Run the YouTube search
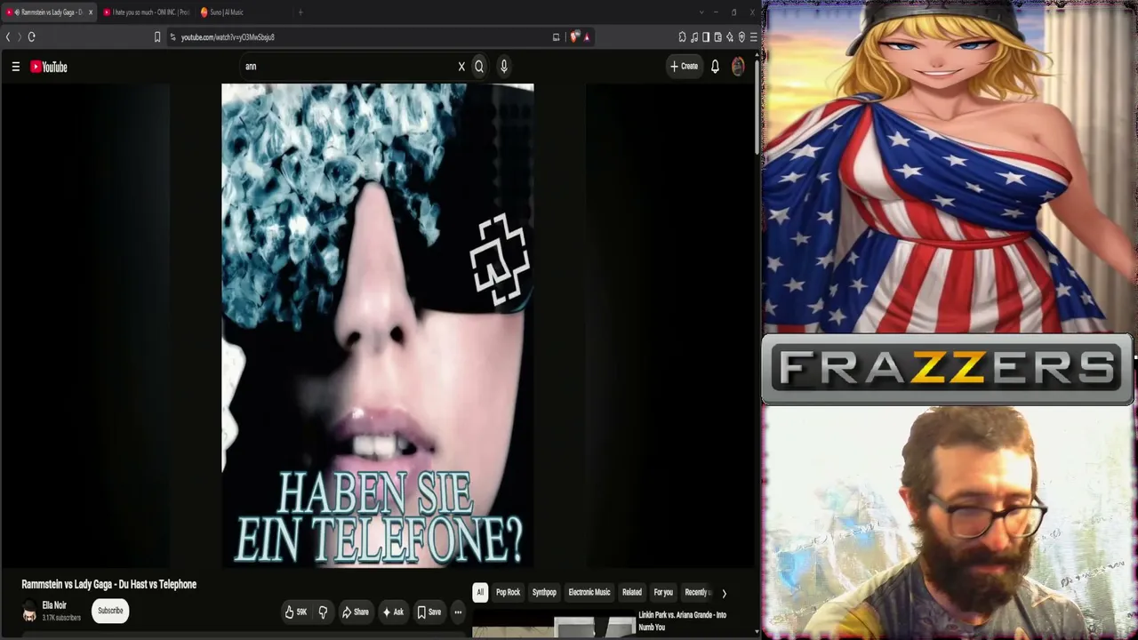The image size is (1138, 640). tap(479, 67)
